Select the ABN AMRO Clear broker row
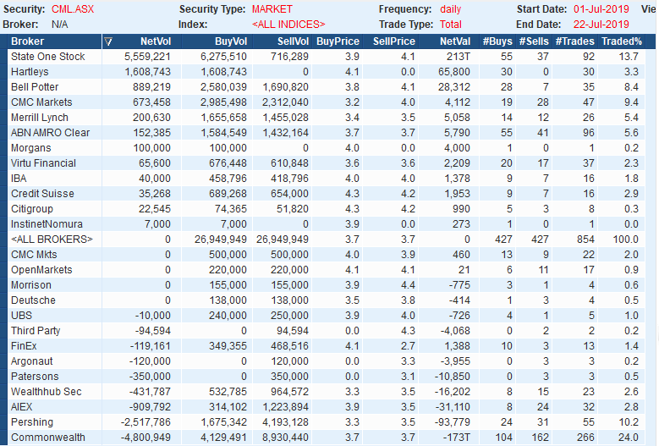 (x=327, y=133)
